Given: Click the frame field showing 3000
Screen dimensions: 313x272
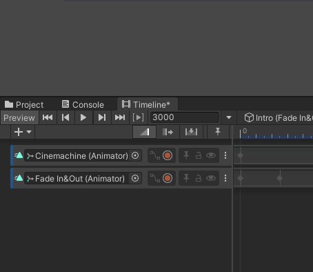Looking at the screenshot, I should pyautogui.click(x=185, y=117).
